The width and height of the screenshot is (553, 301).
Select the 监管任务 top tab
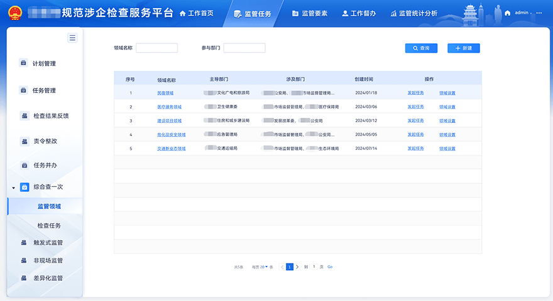point(253,14)
